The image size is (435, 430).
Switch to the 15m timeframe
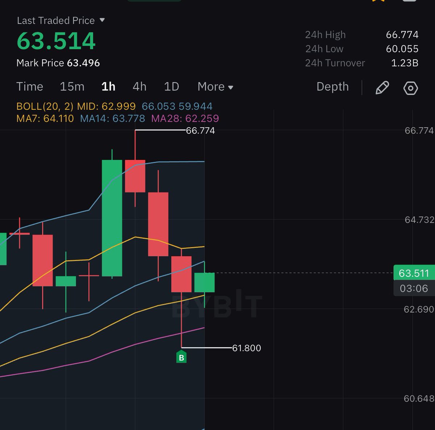pos(72,87)
